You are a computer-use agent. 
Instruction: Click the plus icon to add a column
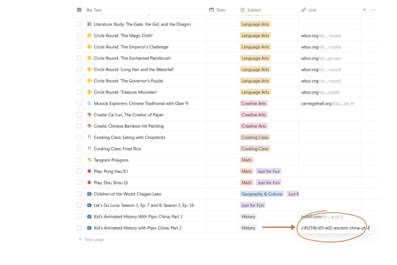364,10
